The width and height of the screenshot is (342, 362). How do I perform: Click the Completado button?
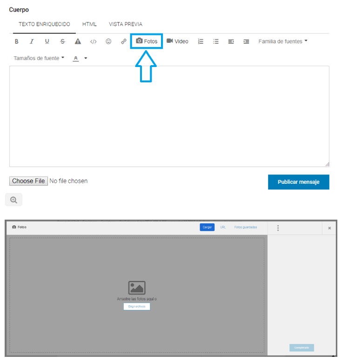tap(302, 348)
